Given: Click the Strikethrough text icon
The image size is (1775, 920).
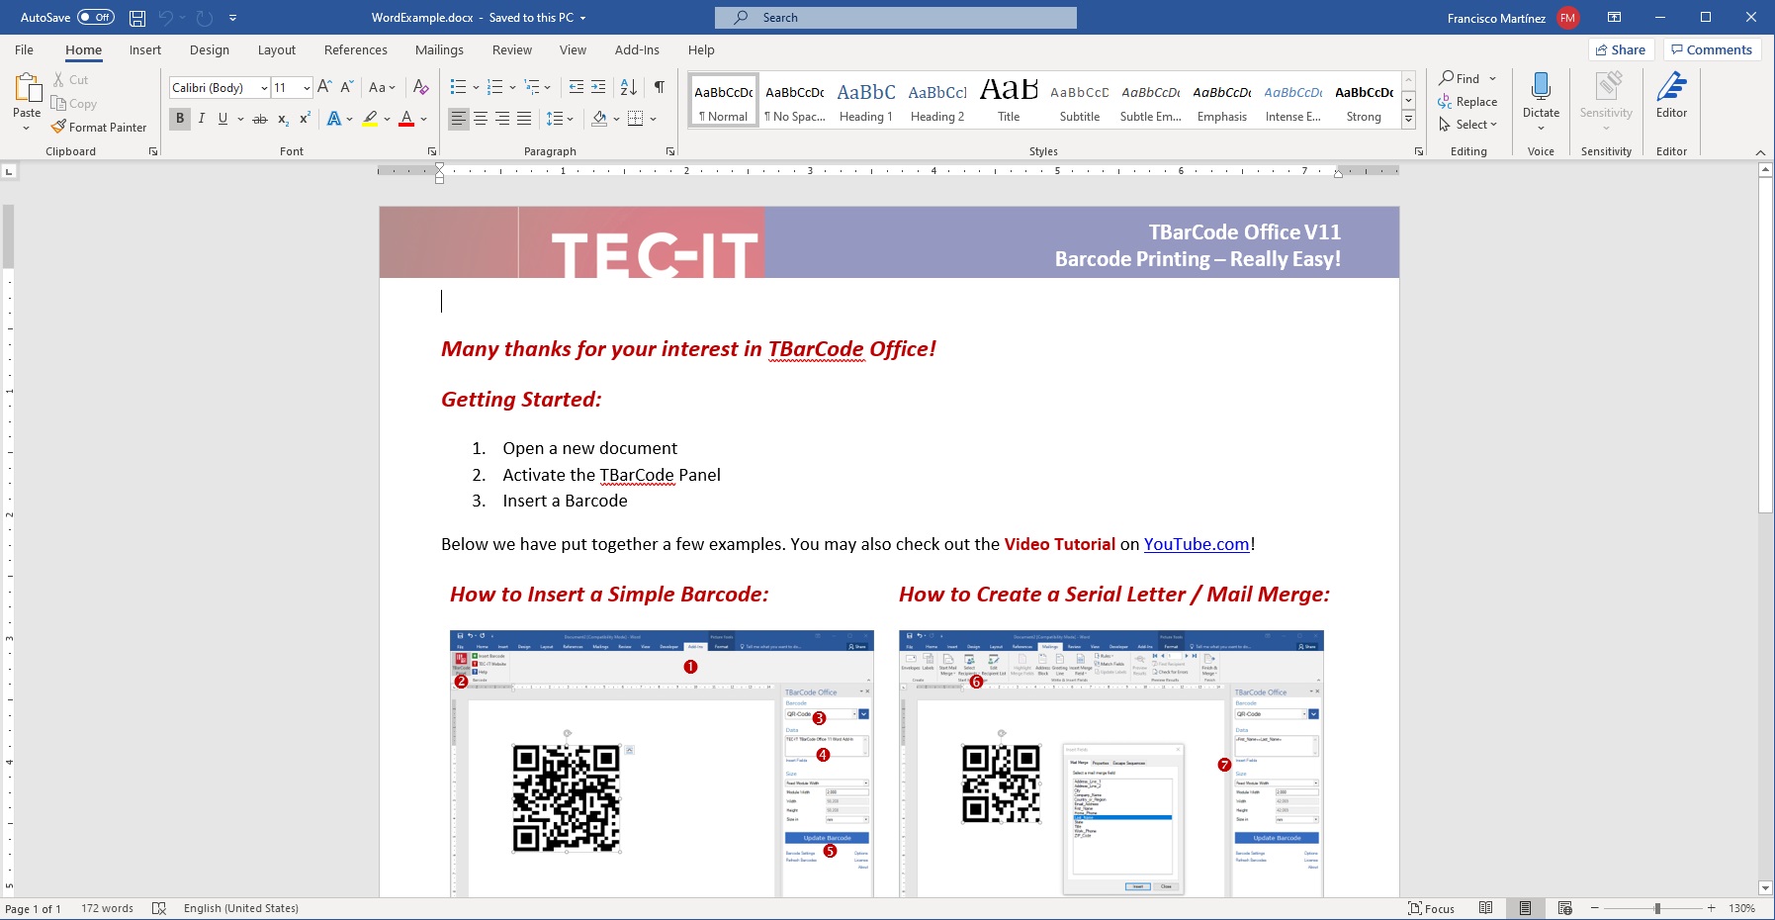Looking at the screenshot, I should [x=260, y=119].
